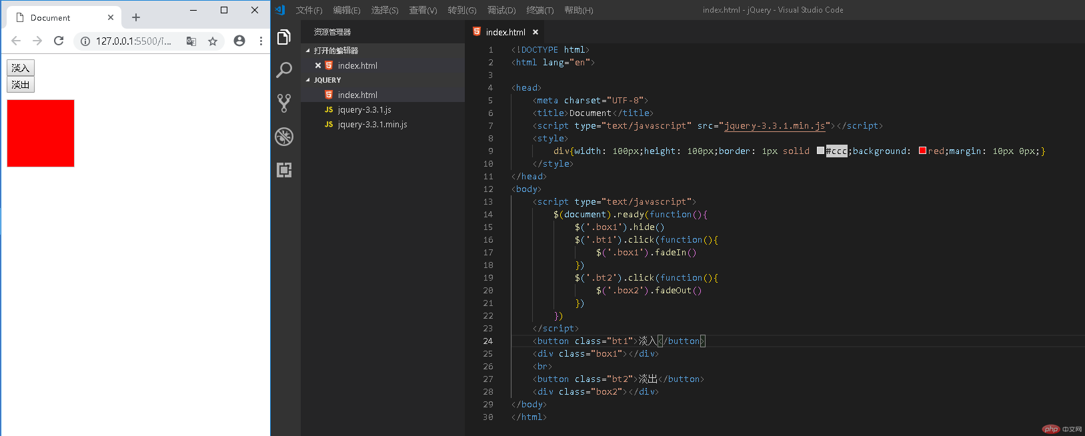Click the translate page icon in Chrome

[191, 41]
